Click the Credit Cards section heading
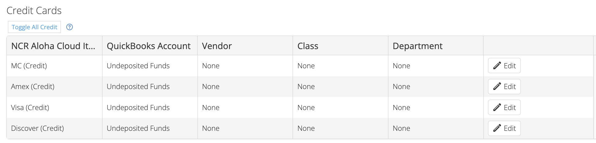This screenshot has width=596, height=143. [34, 11]
